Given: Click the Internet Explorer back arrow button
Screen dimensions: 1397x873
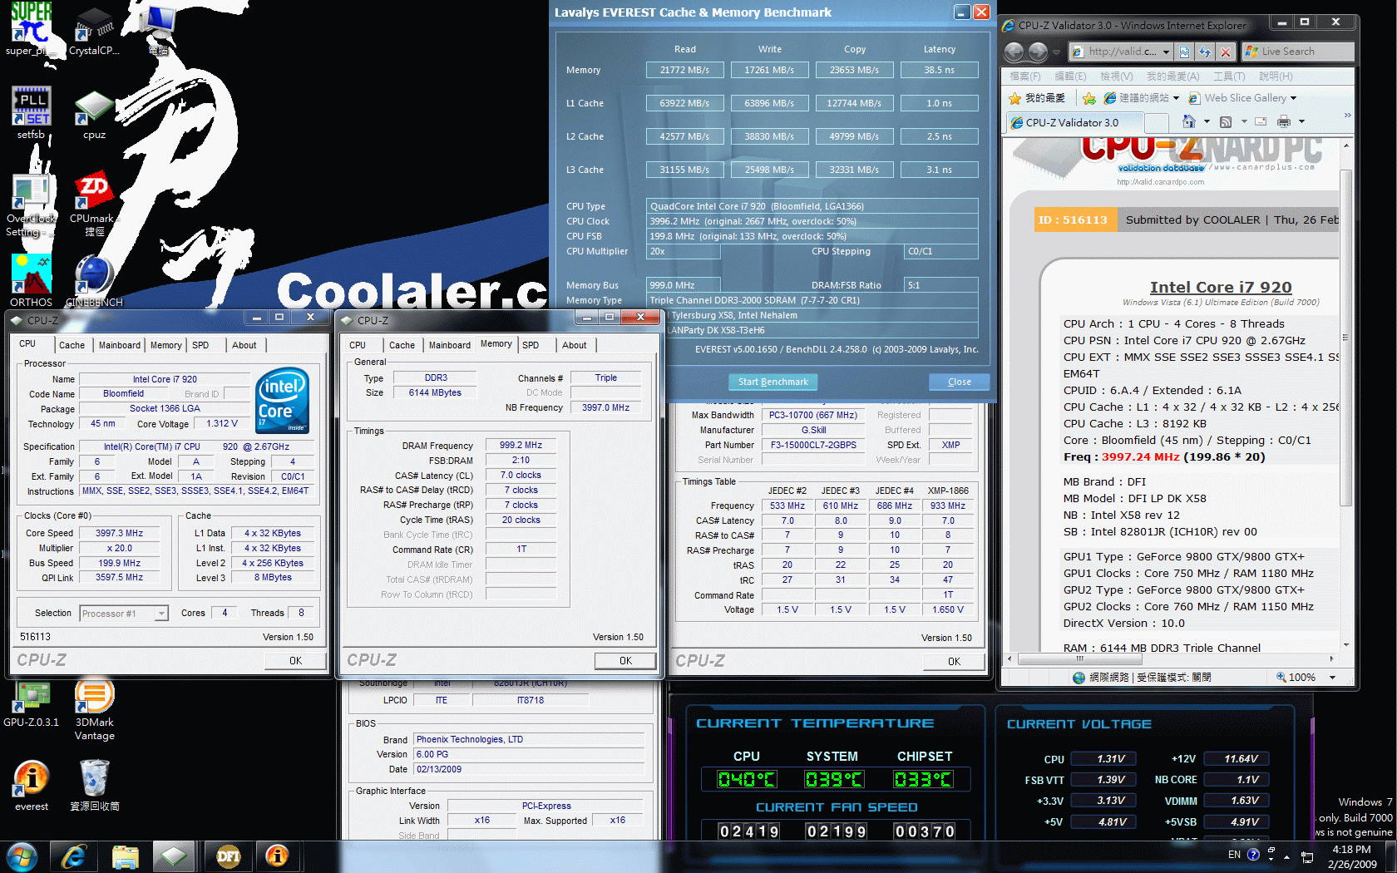Looking at the screenshot, I should 1014,52.
